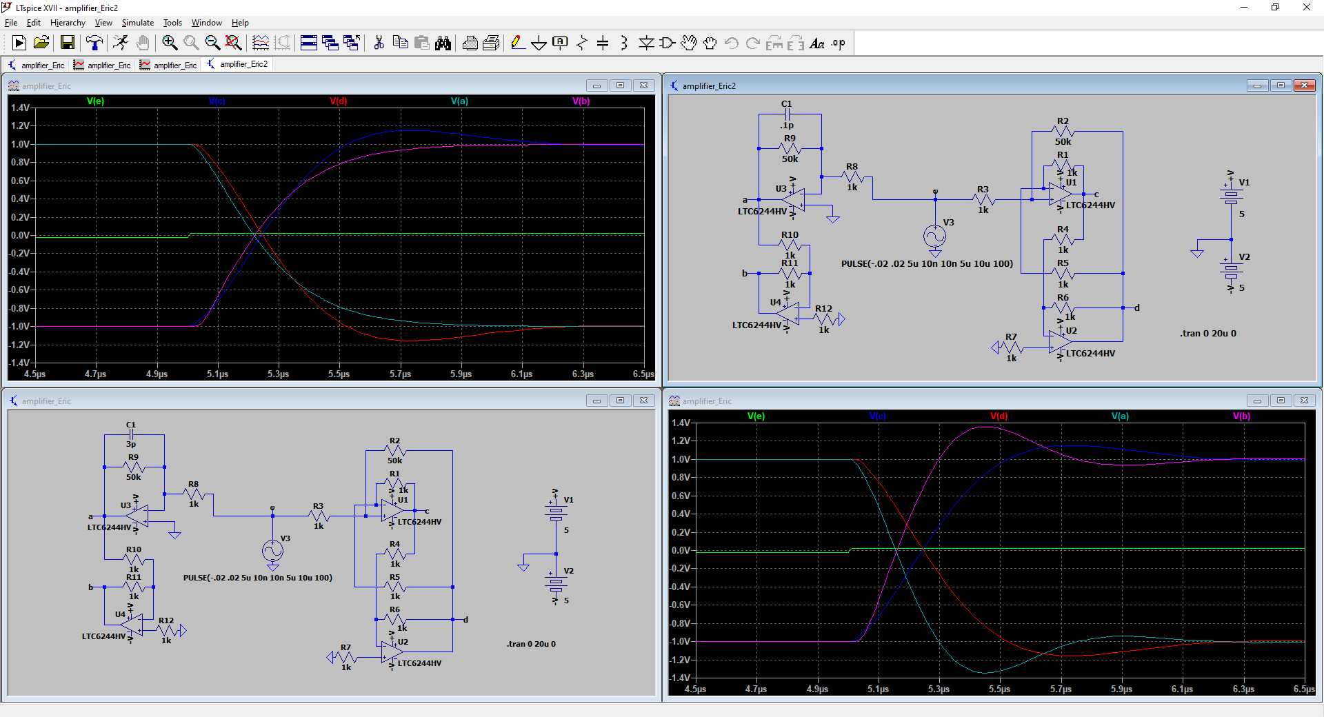This screenshot has height=717, width=1324.
Task: Click the V(d) trace label in bottom-right plot
Action: pos(999,416)
